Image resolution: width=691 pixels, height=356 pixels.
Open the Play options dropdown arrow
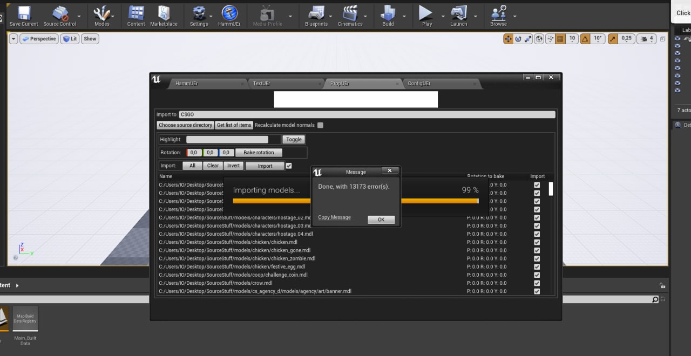[x=443, y=16]
